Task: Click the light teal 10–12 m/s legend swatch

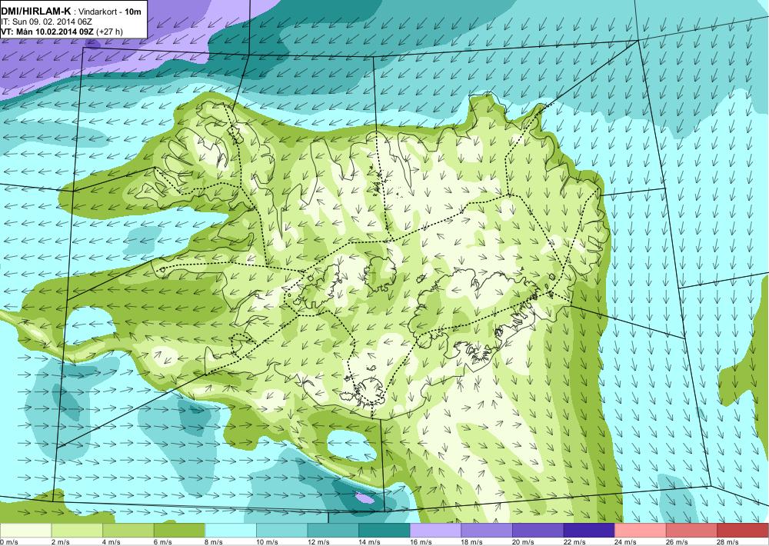Action: point(281,531)
